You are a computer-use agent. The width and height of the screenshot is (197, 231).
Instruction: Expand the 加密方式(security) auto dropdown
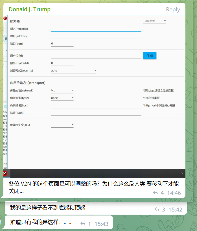tap(73, 71)
